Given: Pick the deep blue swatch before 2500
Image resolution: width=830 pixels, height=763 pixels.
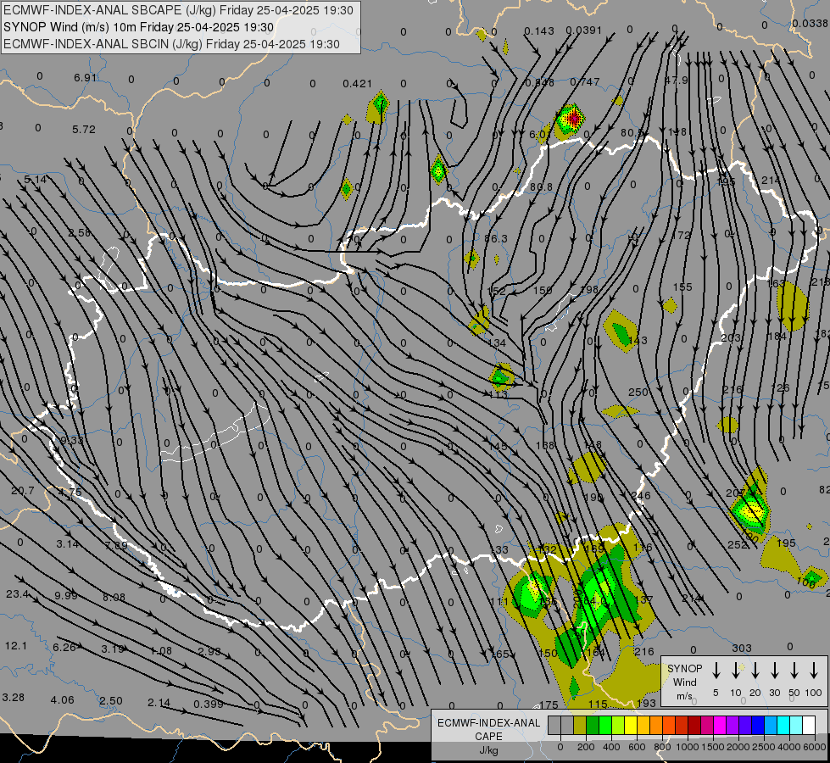Looking at the screenshot, I should 757,725.
